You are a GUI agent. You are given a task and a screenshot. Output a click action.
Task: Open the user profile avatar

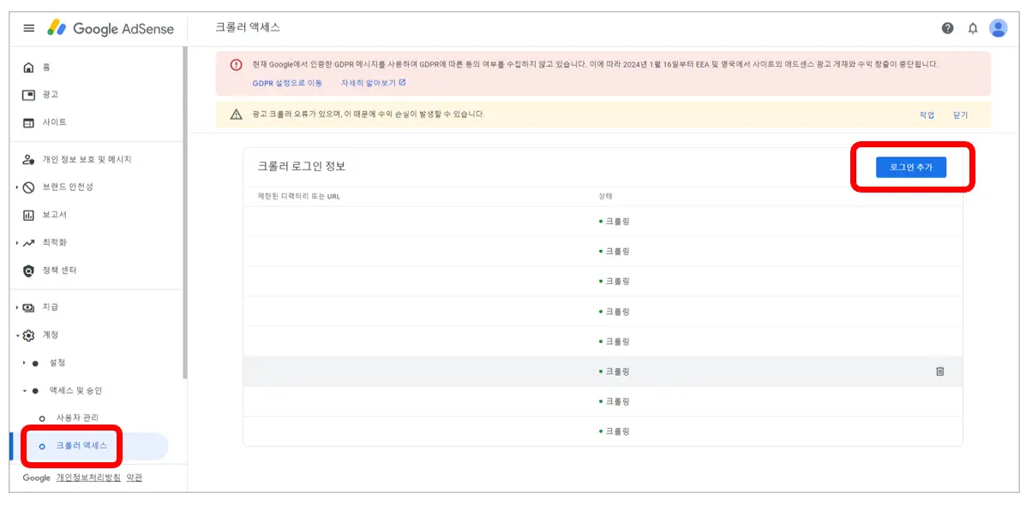click(999, 27)
